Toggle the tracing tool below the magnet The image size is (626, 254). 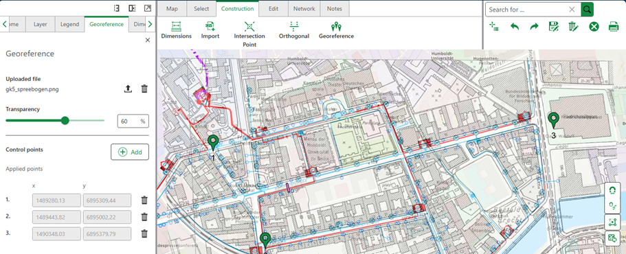(x=612, y=206)
